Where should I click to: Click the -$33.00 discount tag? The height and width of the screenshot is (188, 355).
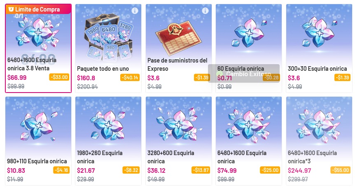pos(59,77)
